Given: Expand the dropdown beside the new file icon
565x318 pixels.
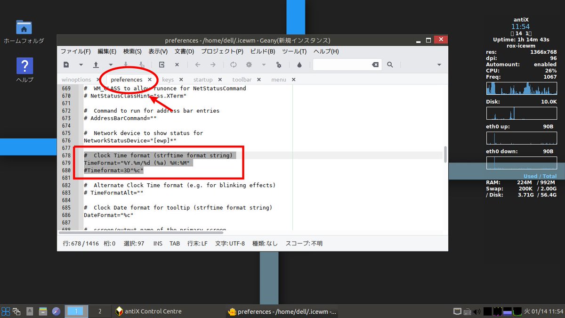Looking at the screenshot, I should click(x=80, y=65).
